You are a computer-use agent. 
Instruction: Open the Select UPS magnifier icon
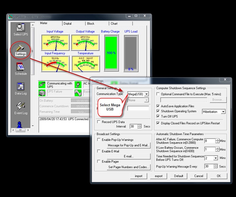coord(21,28)
